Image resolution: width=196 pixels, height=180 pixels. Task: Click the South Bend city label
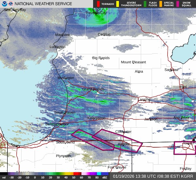tap(65, 142)
